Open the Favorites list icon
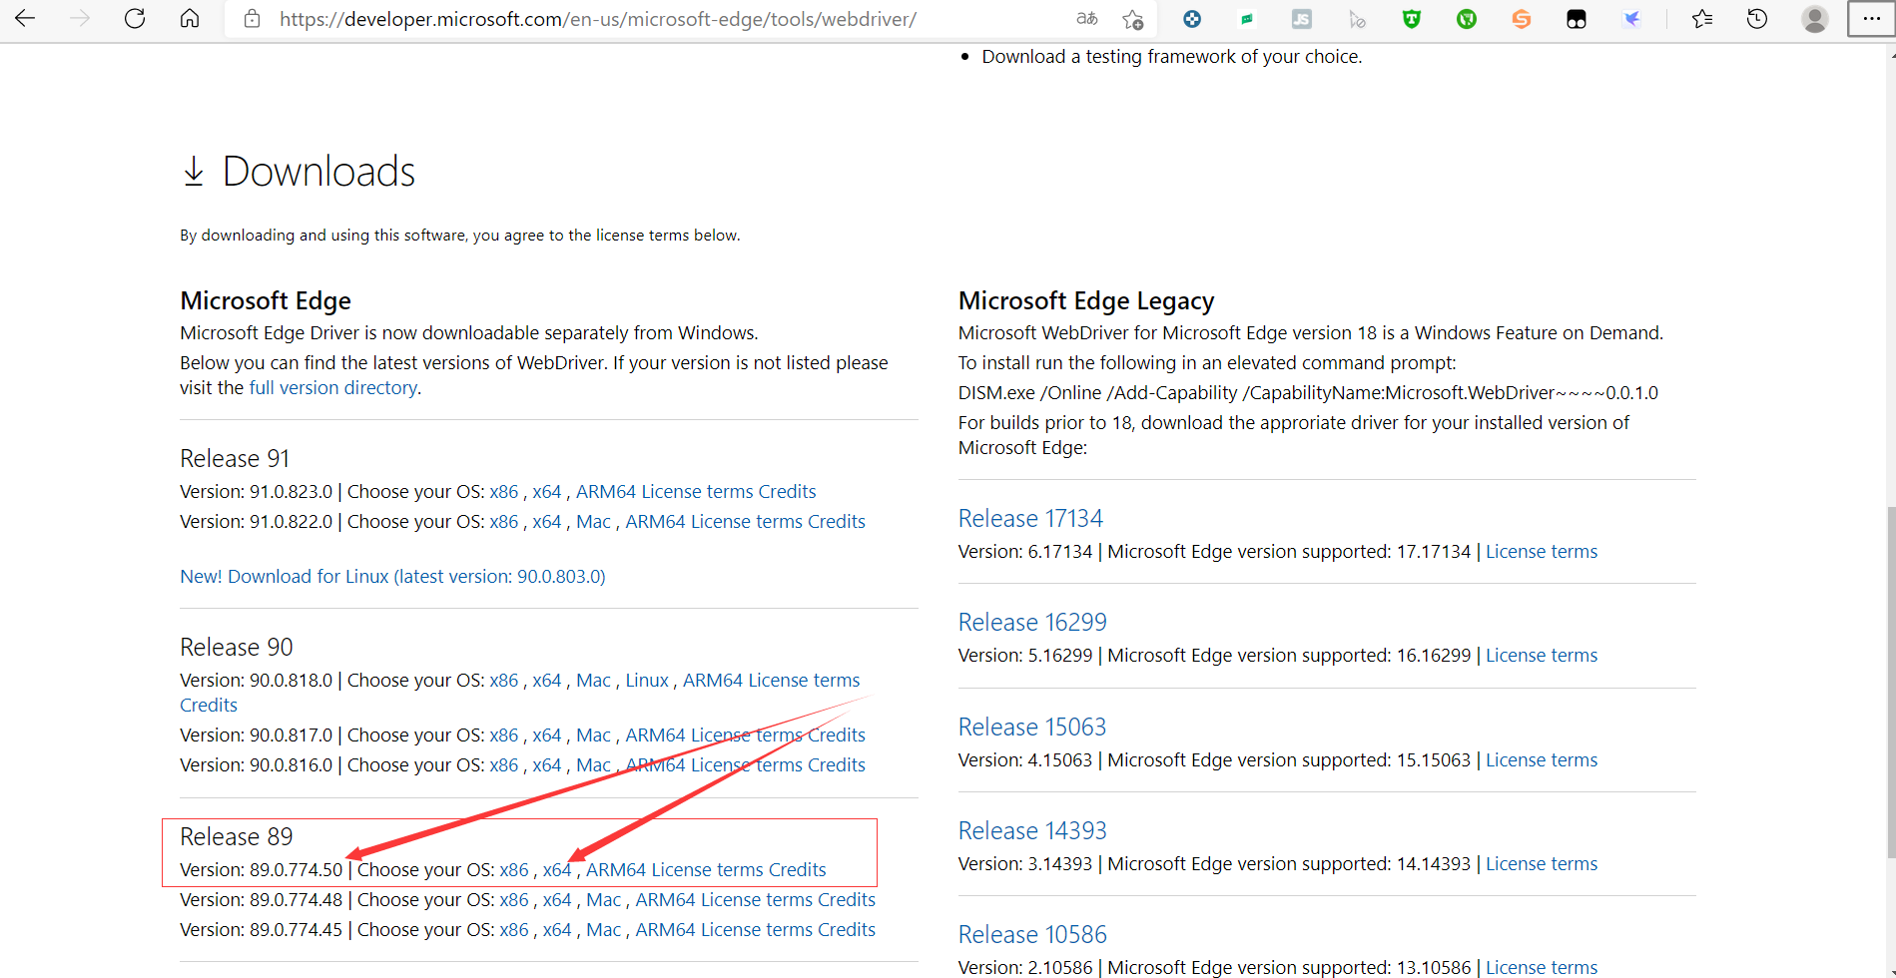The image size is (1896, 978). [x=1702, y=19]
